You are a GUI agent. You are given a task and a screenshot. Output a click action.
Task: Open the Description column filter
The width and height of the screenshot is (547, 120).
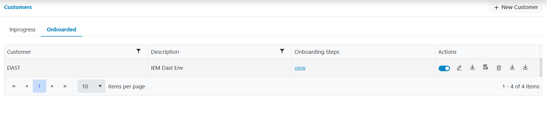[282, 51]
